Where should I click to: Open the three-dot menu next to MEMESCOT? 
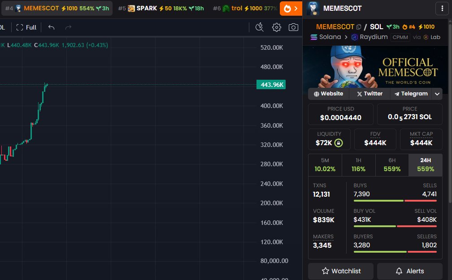442,9
